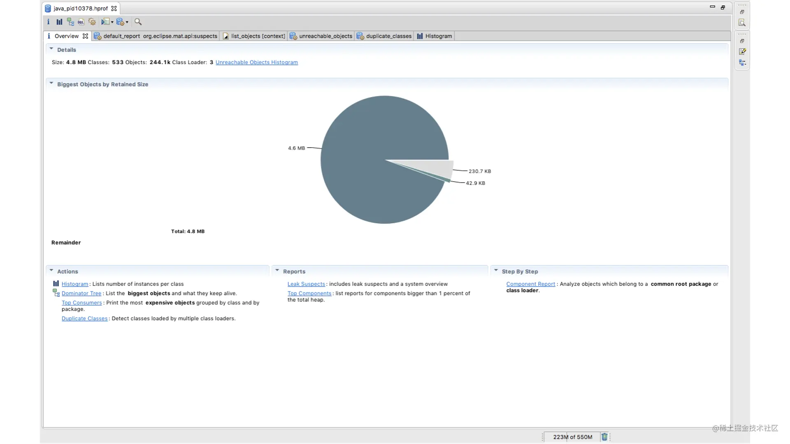
Task: Close the Overview tab
Action: click(85, 36)
